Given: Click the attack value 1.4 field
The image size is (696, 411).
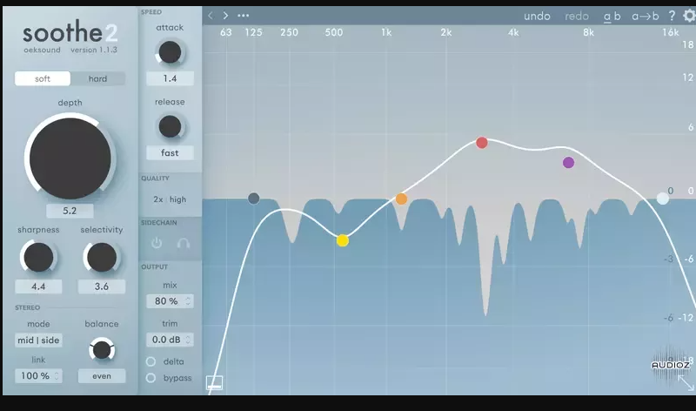Looking at the screenshot, I should click(x=170, y=78).
